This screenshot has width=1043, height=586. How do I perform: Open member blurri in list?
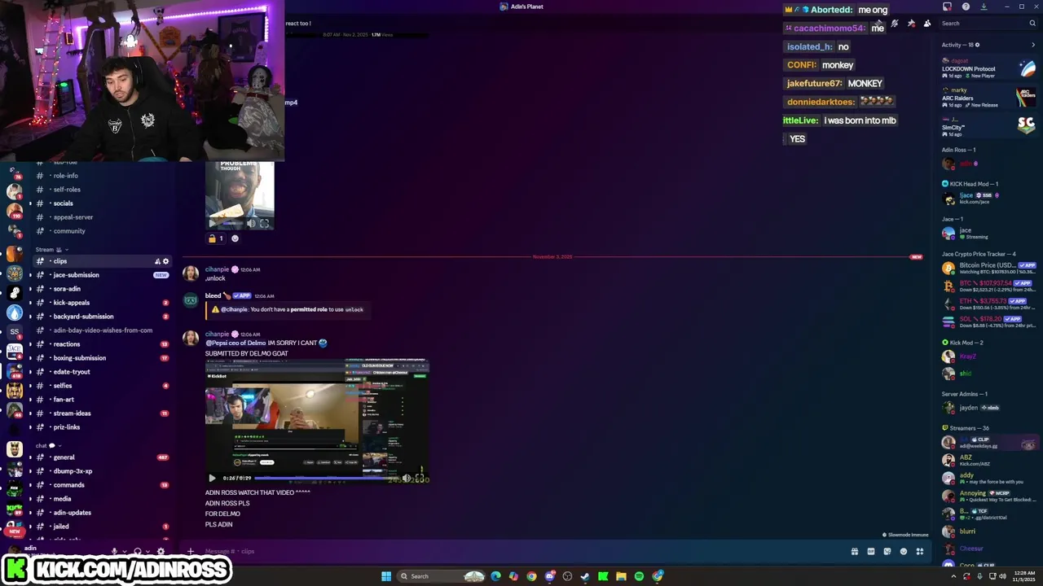[988, 531]
